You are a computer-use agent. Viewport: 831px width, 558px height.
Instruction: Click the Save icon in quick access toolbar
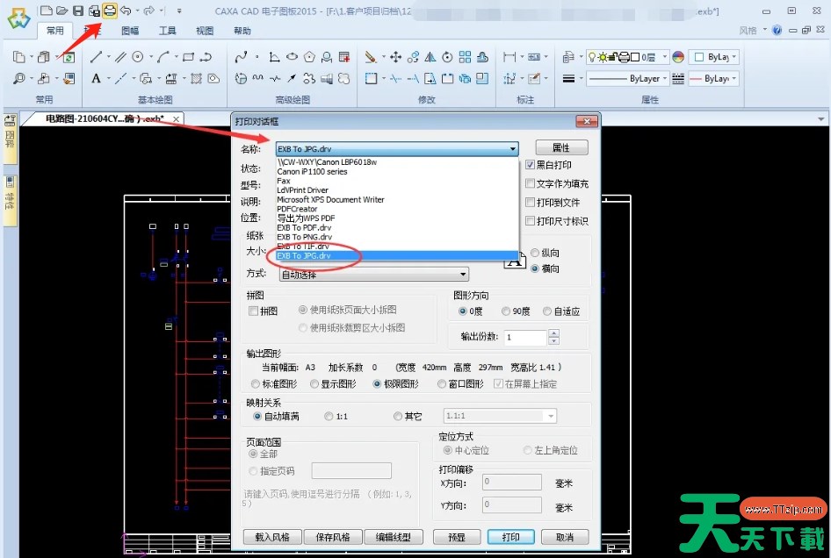[78, 11]
